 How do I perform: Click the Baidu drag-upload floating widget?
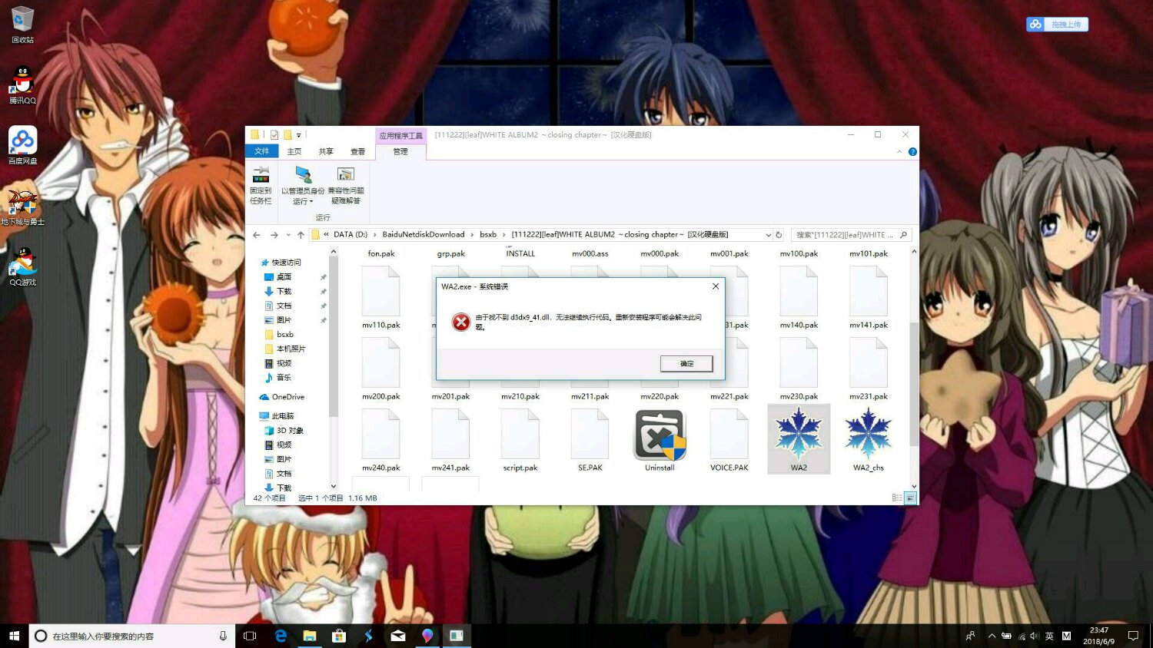[x=1057, y=25]
